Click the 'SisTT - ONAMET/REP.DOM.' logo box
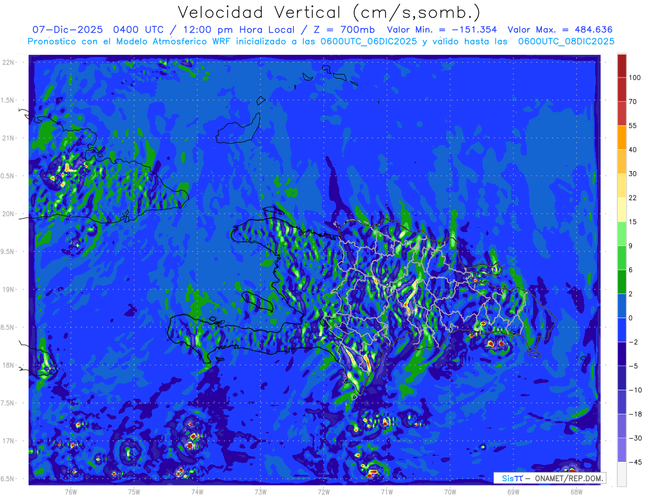Screen dimensions: 647x499 (x=550, y=478)
